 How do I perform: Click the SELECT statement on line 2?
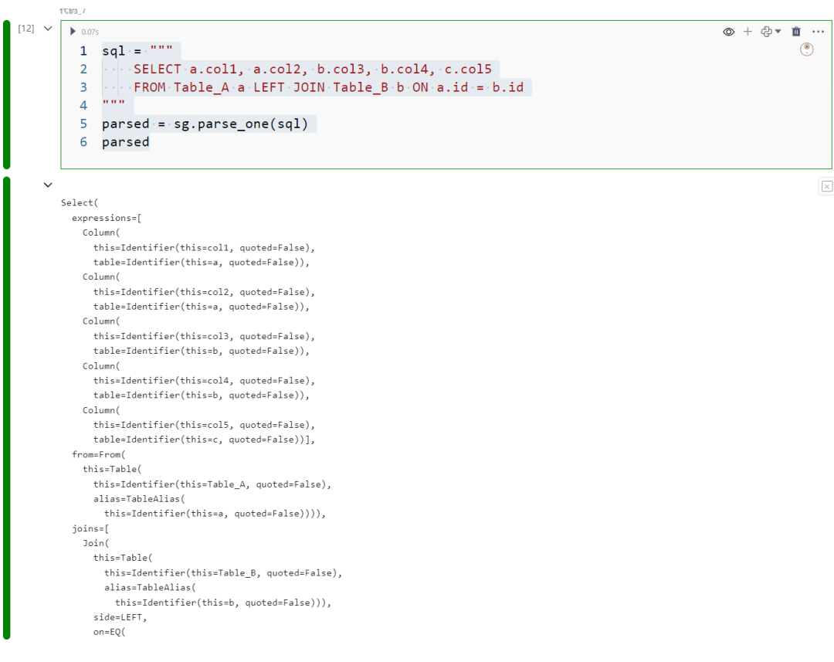click(x=158, y=70)
